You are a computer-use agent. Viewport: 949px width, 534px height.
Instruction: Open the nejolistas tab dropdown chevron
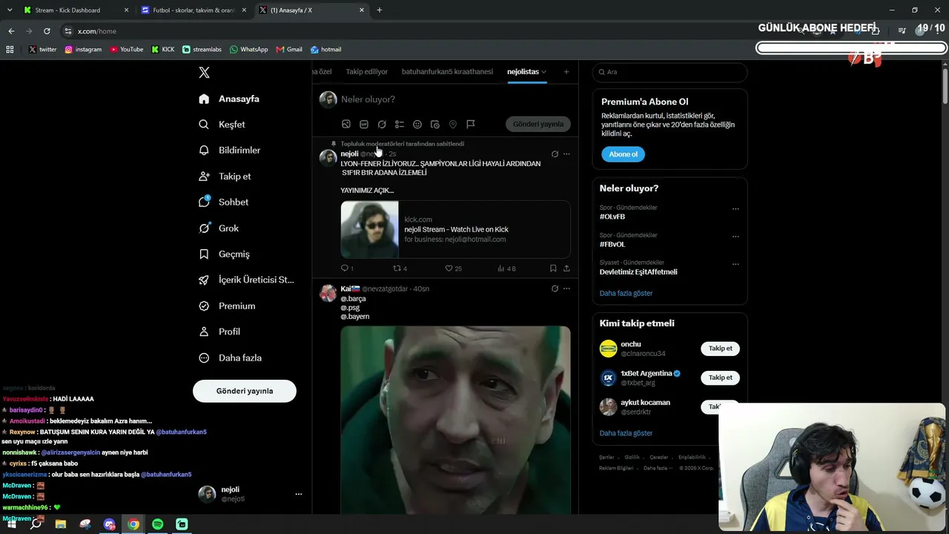543,72
